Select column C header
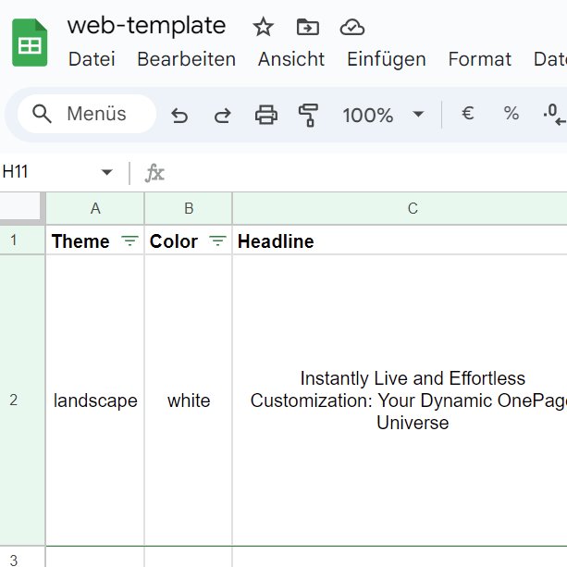The image size is (567, 567). click(x=400, y=209)
